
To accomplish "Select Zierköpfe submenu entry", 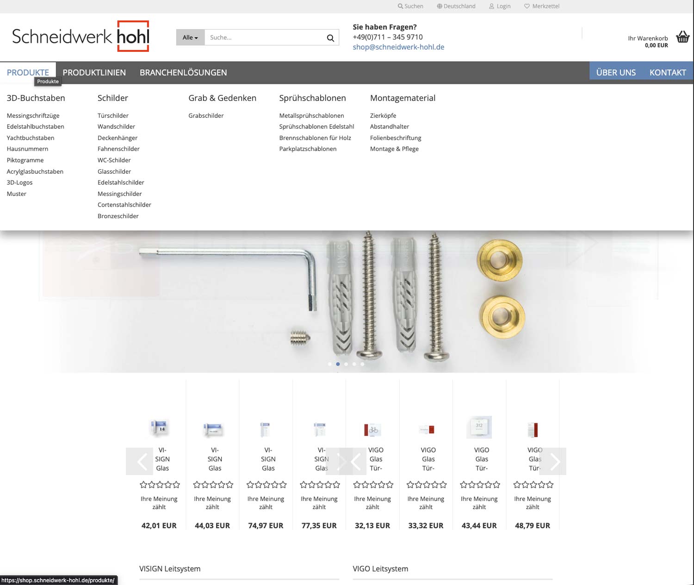I will click(383, 115).
